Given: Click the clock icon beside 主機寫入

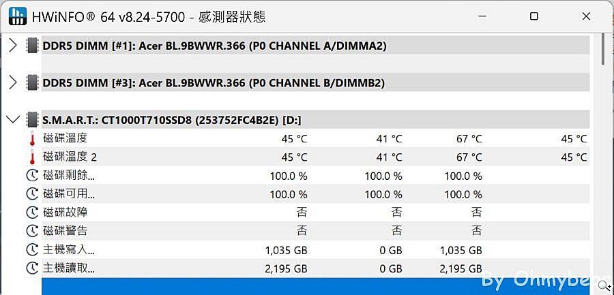Looking at the screenshot, I should (x=32, y=250).
